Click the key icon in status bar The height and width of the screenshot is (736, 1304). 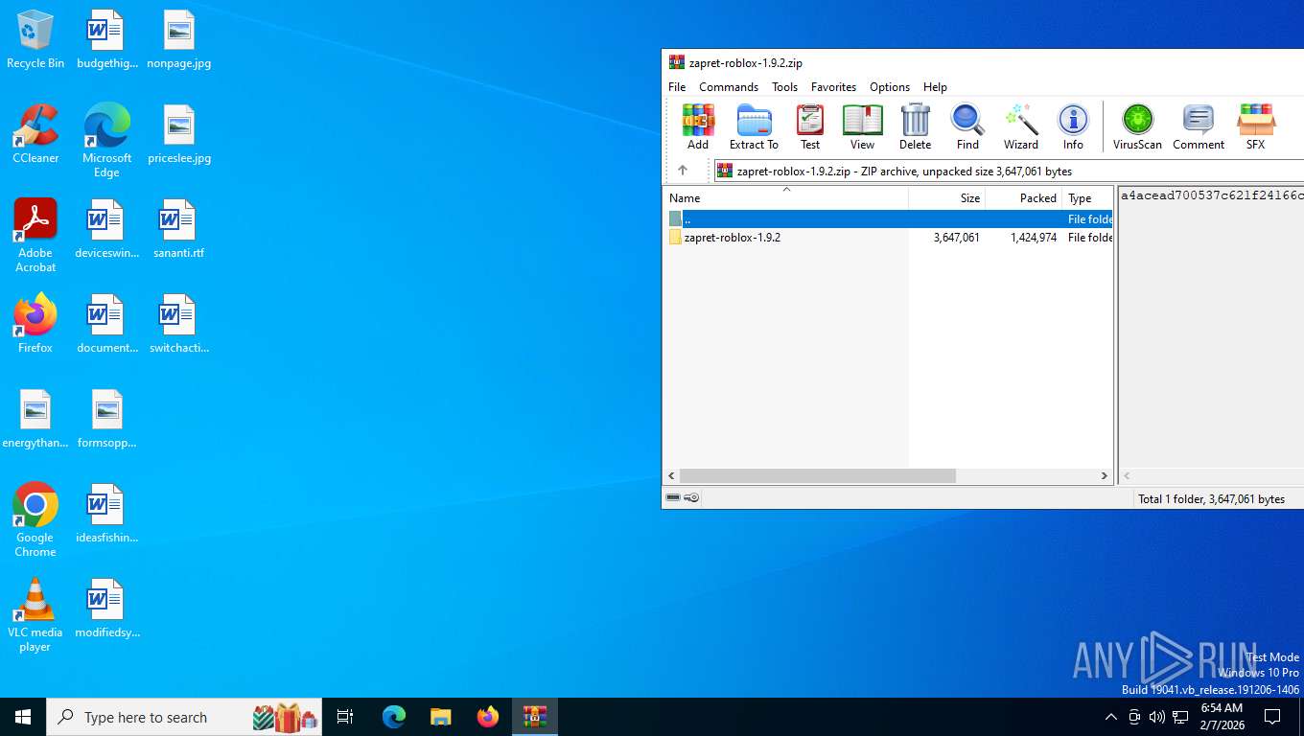coord(691,498)
